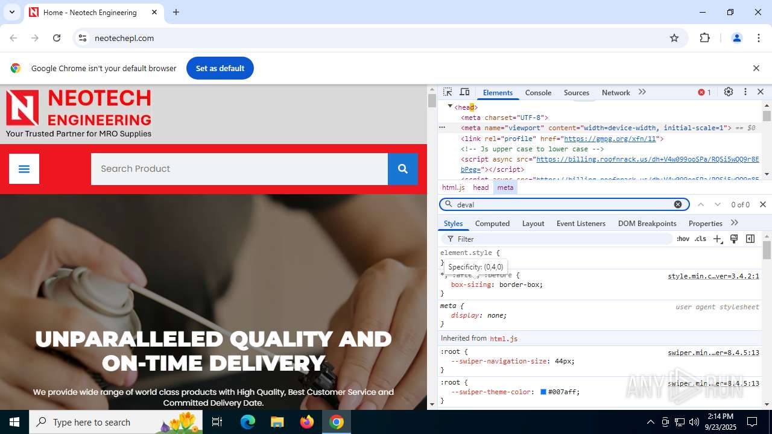Screen dimensions: 772x434
Task: Click the Search Product field
Action: 239,169
